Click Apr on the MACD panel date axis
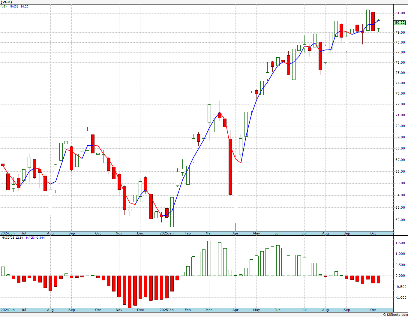 [235, 310]
